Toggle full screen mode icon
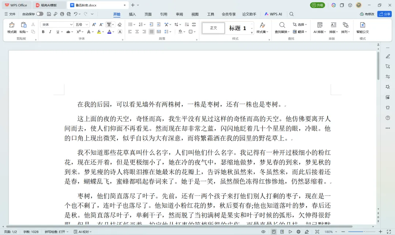The height and width of the screenshot is (235, 395). 389,232
